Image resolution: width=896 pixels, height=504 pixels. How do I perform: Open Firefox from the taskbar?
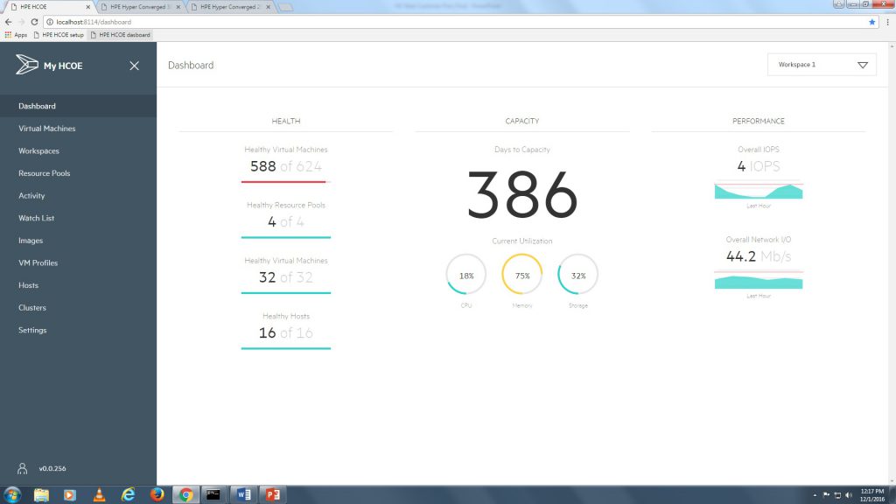coord(157,494)
